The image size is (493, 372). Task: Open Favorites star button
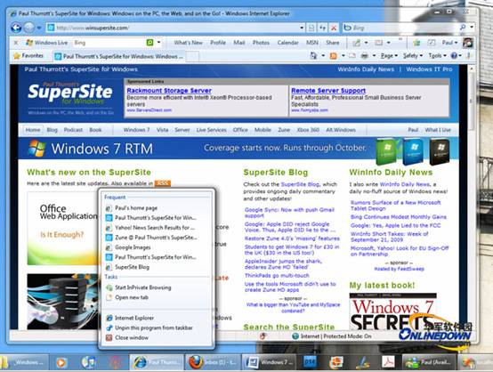click(28, 56)
